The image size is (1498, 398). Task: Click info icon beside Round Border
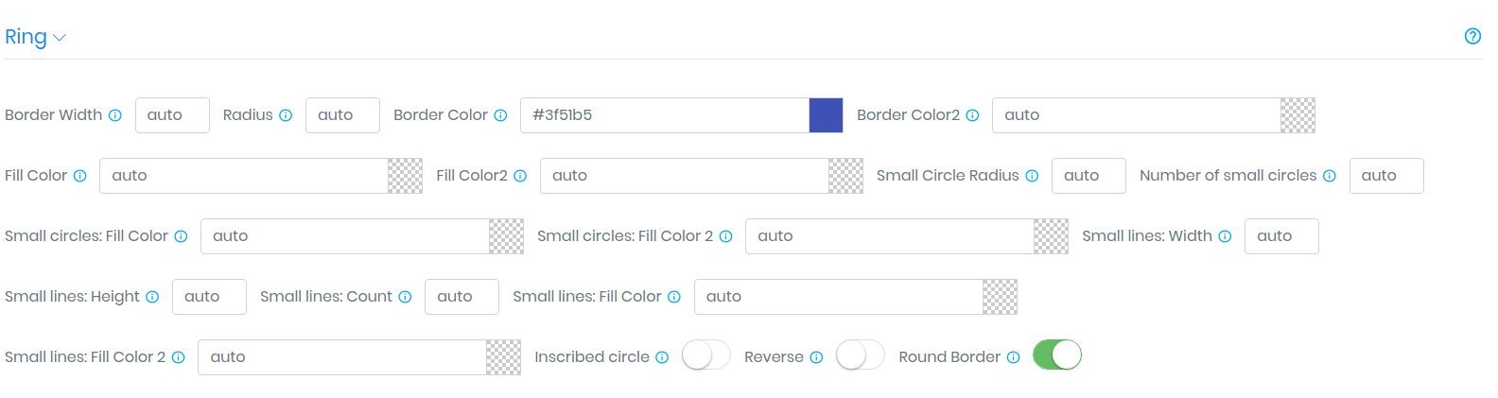[1013, 357]
